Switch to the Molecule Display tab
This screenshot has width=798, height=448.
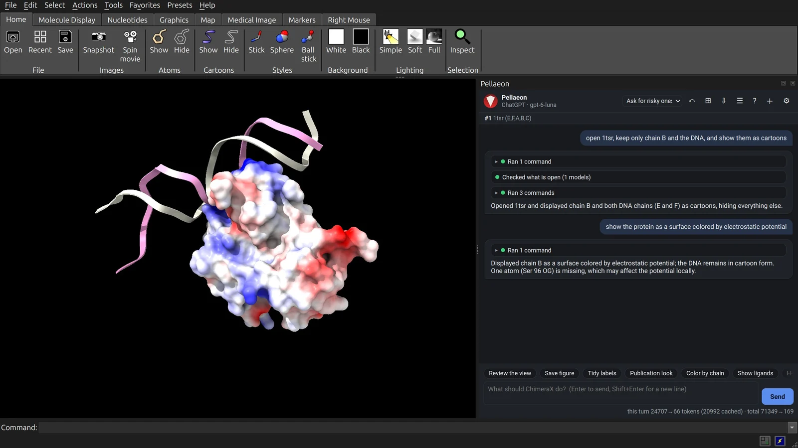coord(67,20)
